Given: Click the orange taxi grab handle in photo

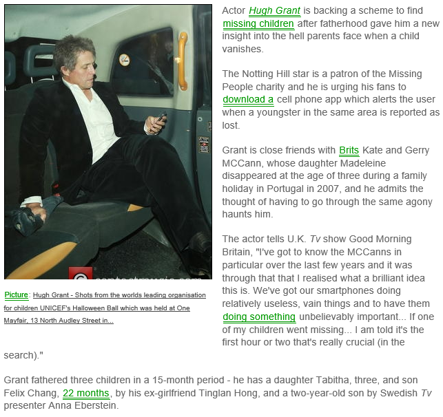Looking at the screenshot, I should point(183,61).
